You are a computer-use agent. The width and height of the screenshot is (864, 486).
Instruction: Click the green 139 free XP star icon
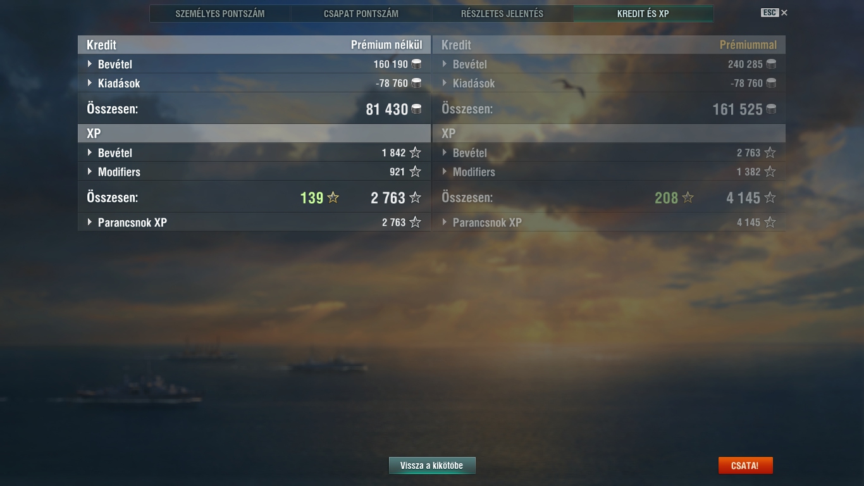click(333, 197)
